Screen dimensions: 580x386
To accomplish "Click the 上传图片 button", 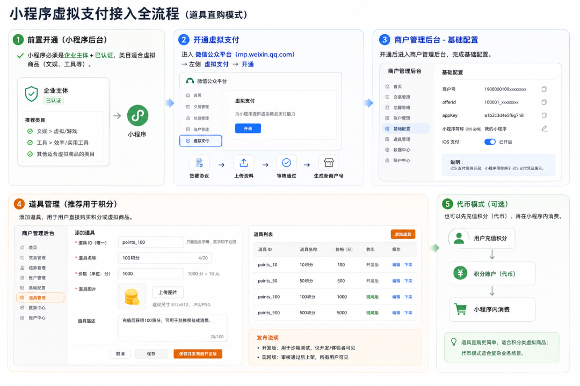I will [x=168, y=292].
